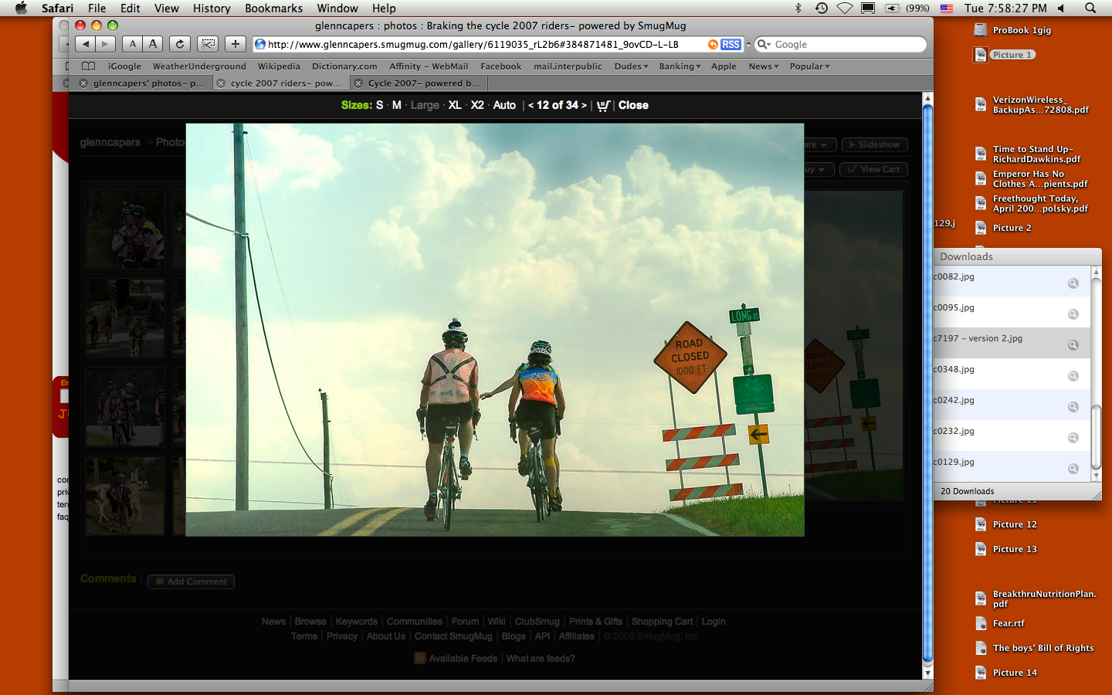The image size is (1112, 695).
Task: Increase text size with large A button
Action: pyautogui.click(x=153, y=44)
